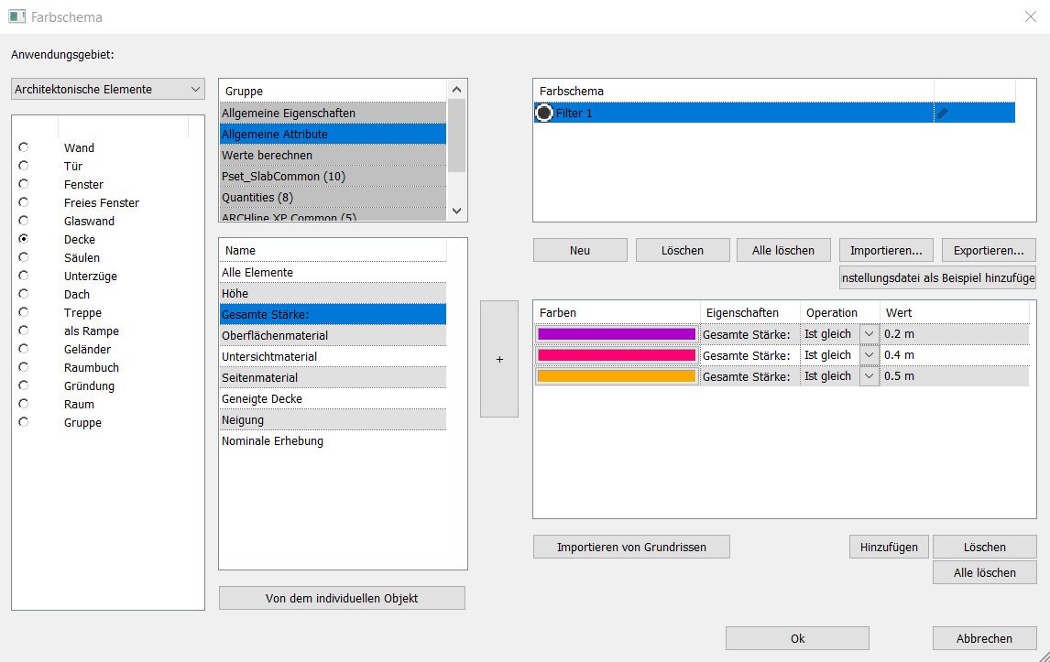Select the Geländer radio button
This screenshot has height=662, width=1050.
point(24,349)
